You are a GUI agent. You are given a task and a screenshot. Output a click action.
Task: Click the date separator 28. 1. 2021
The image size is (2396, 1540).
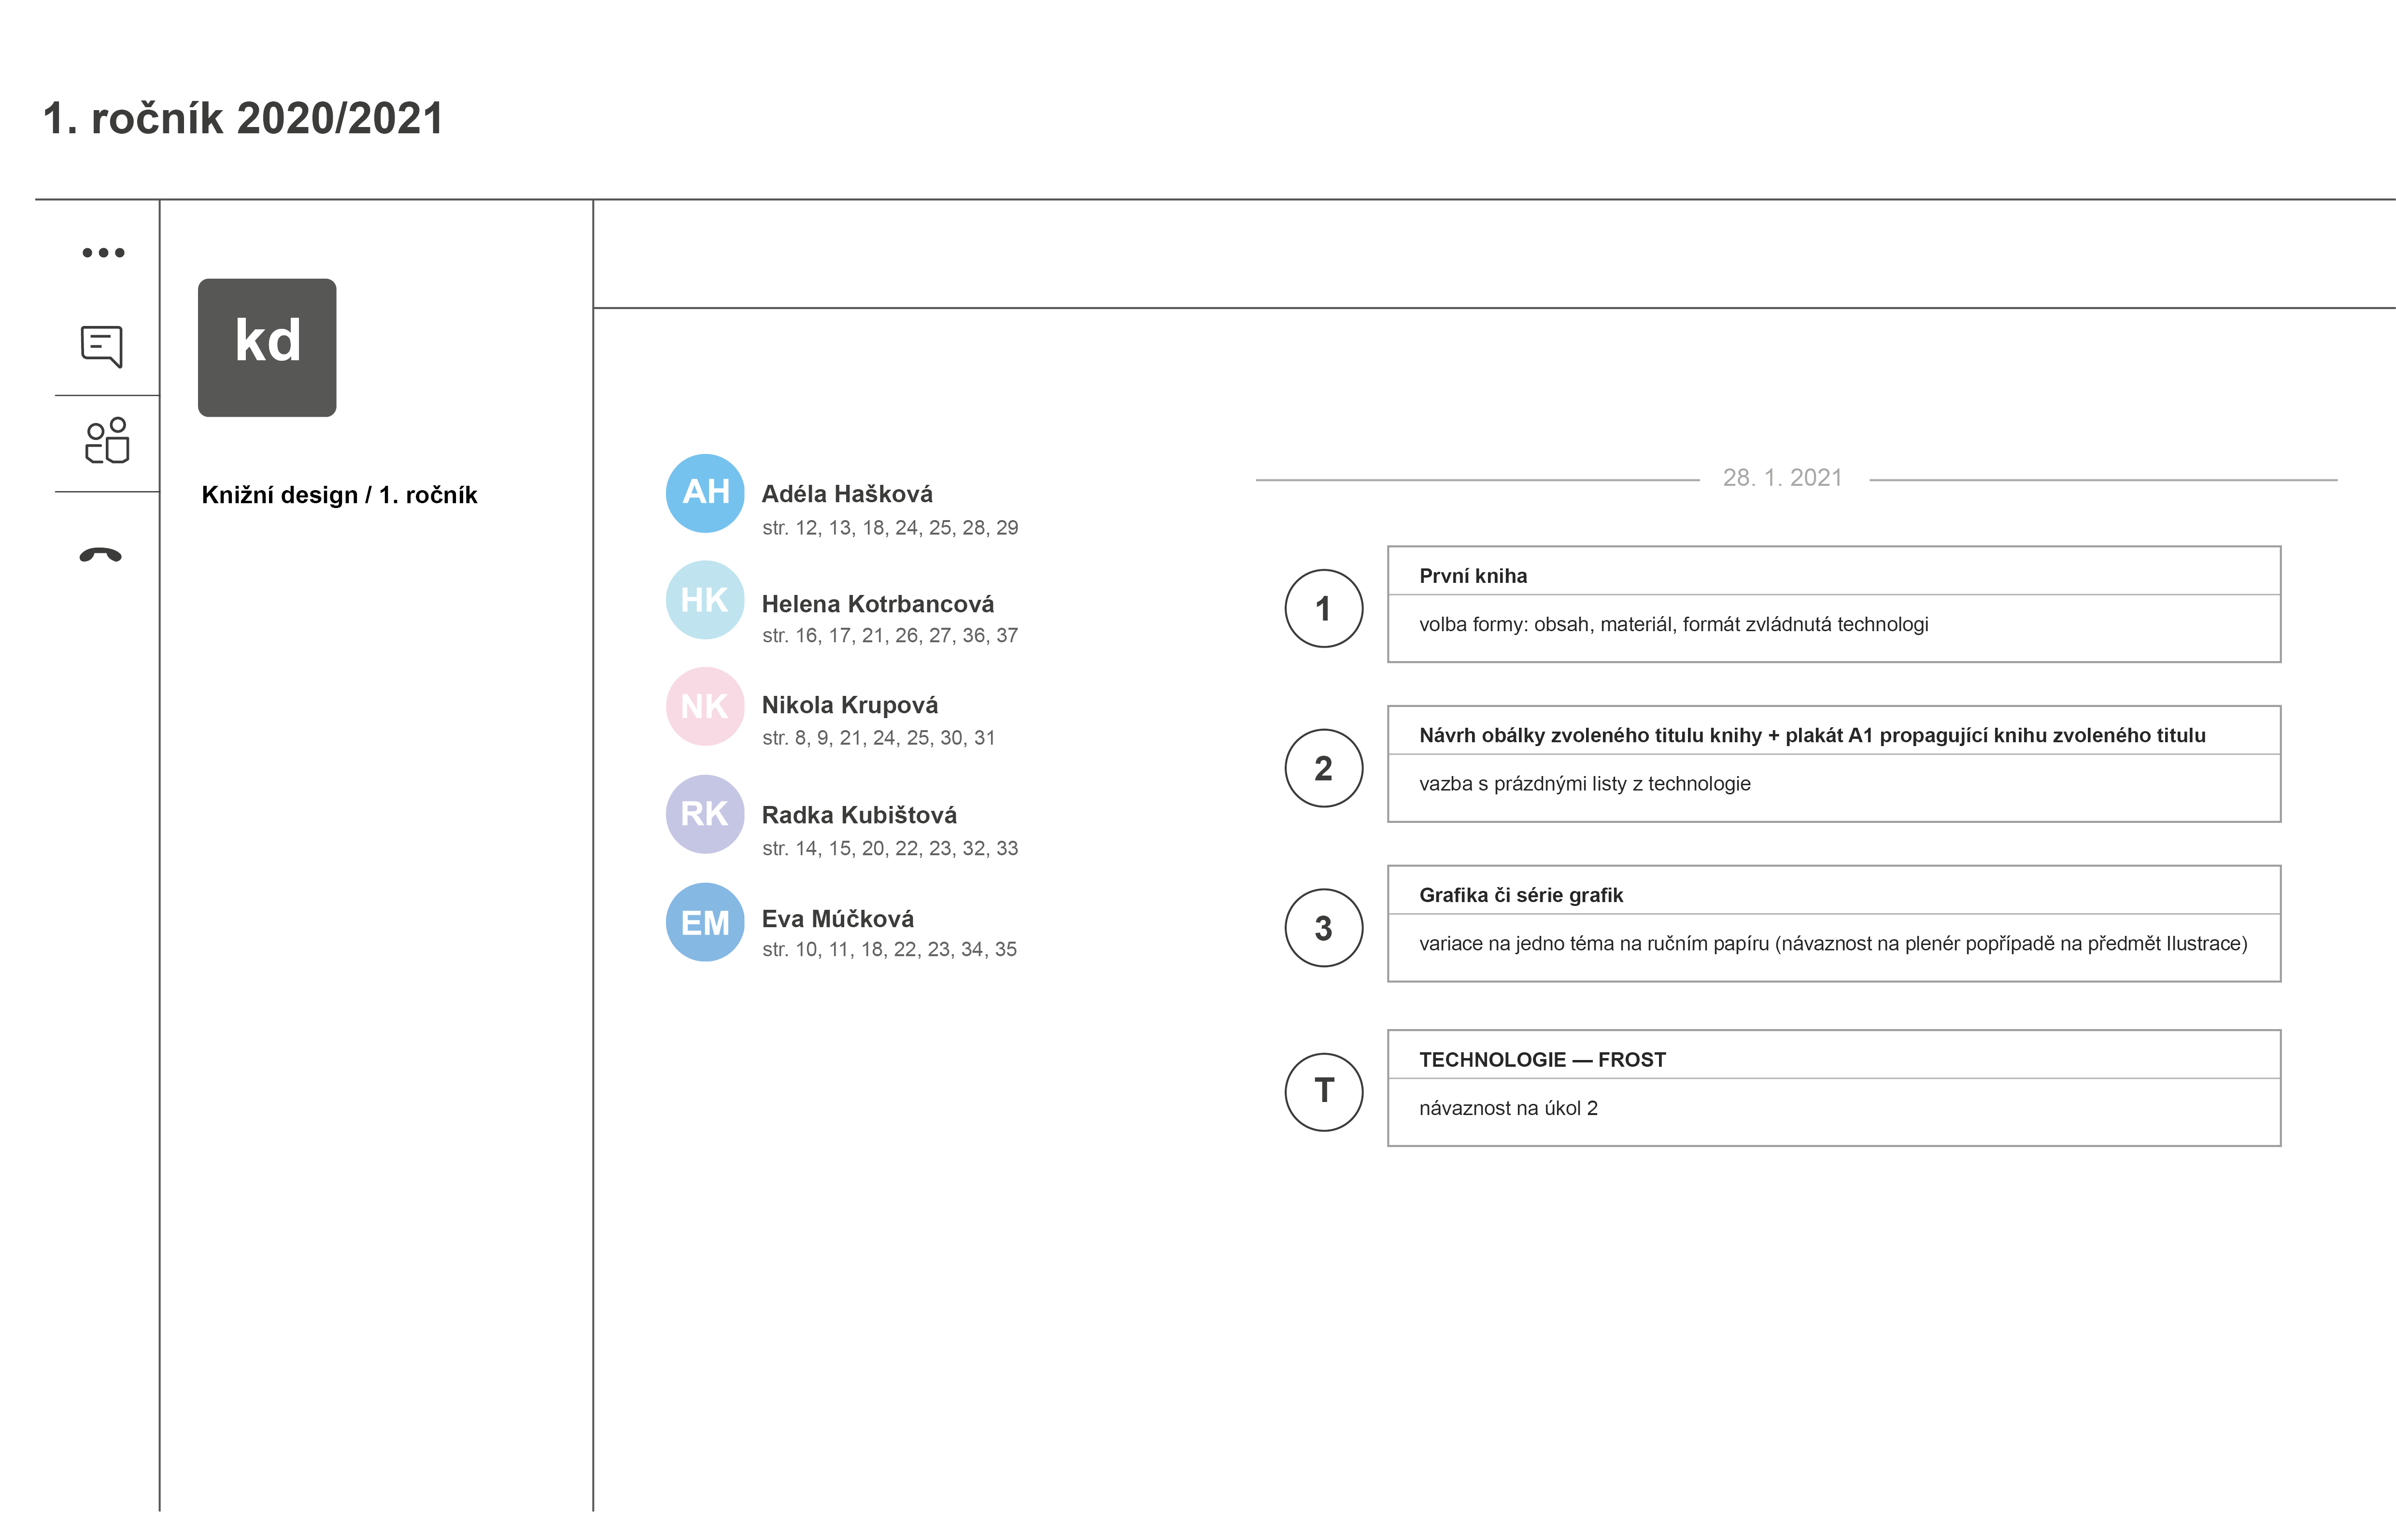tap(1782, 478)
